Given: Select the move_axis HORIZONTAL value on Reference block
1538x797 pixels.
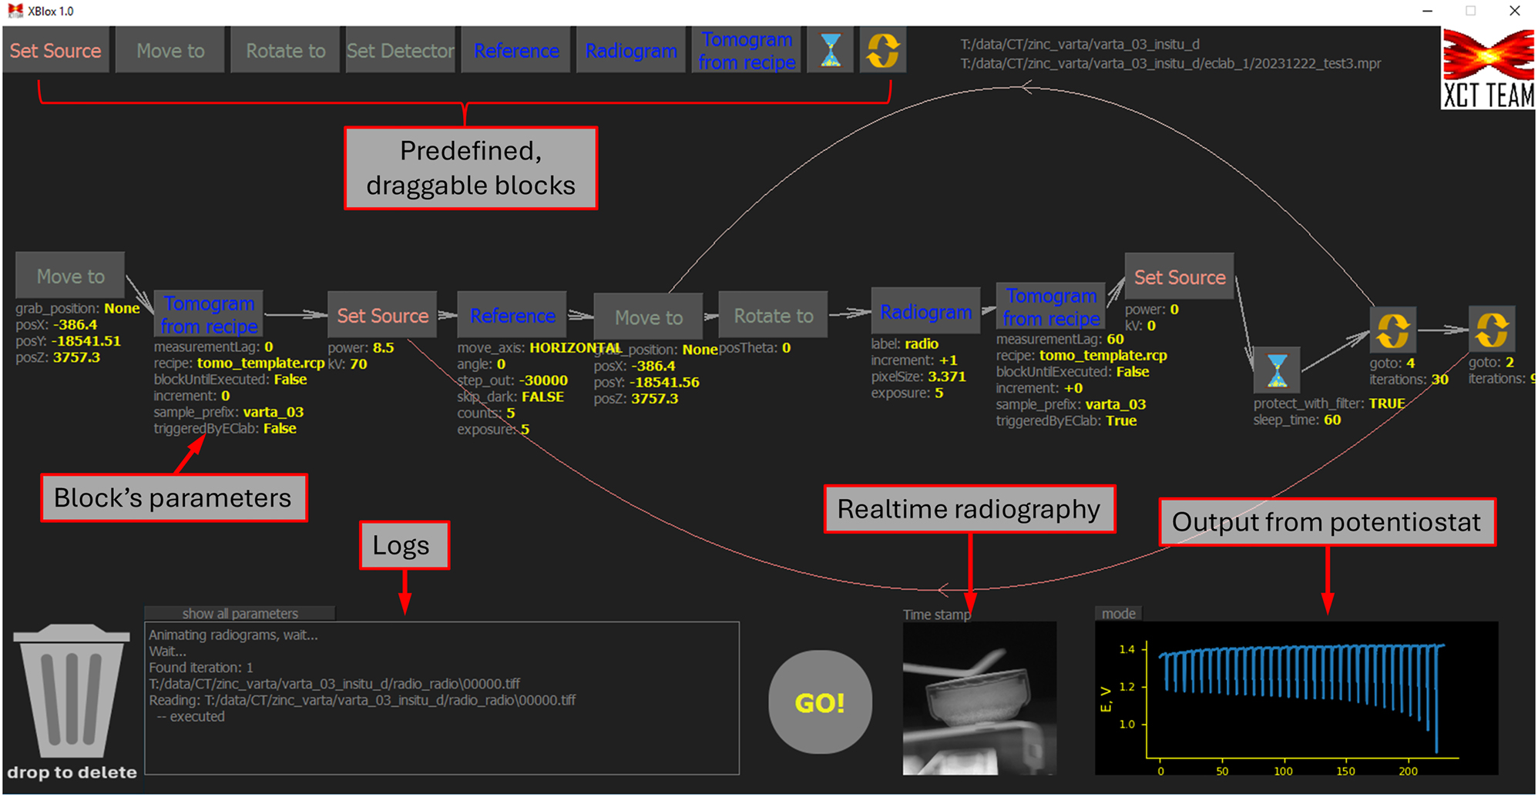Looking at the screenshot, I should [x=574, y=348].
